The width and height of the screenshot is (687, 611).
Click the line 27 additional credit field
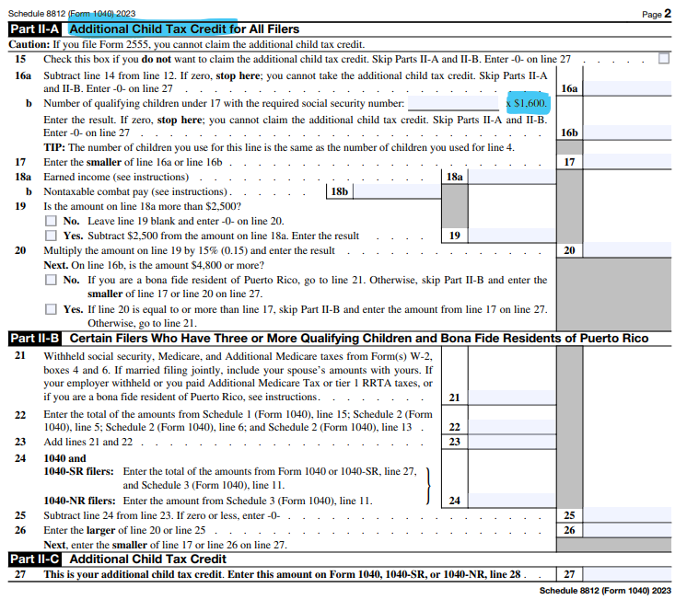click(627, 574)
